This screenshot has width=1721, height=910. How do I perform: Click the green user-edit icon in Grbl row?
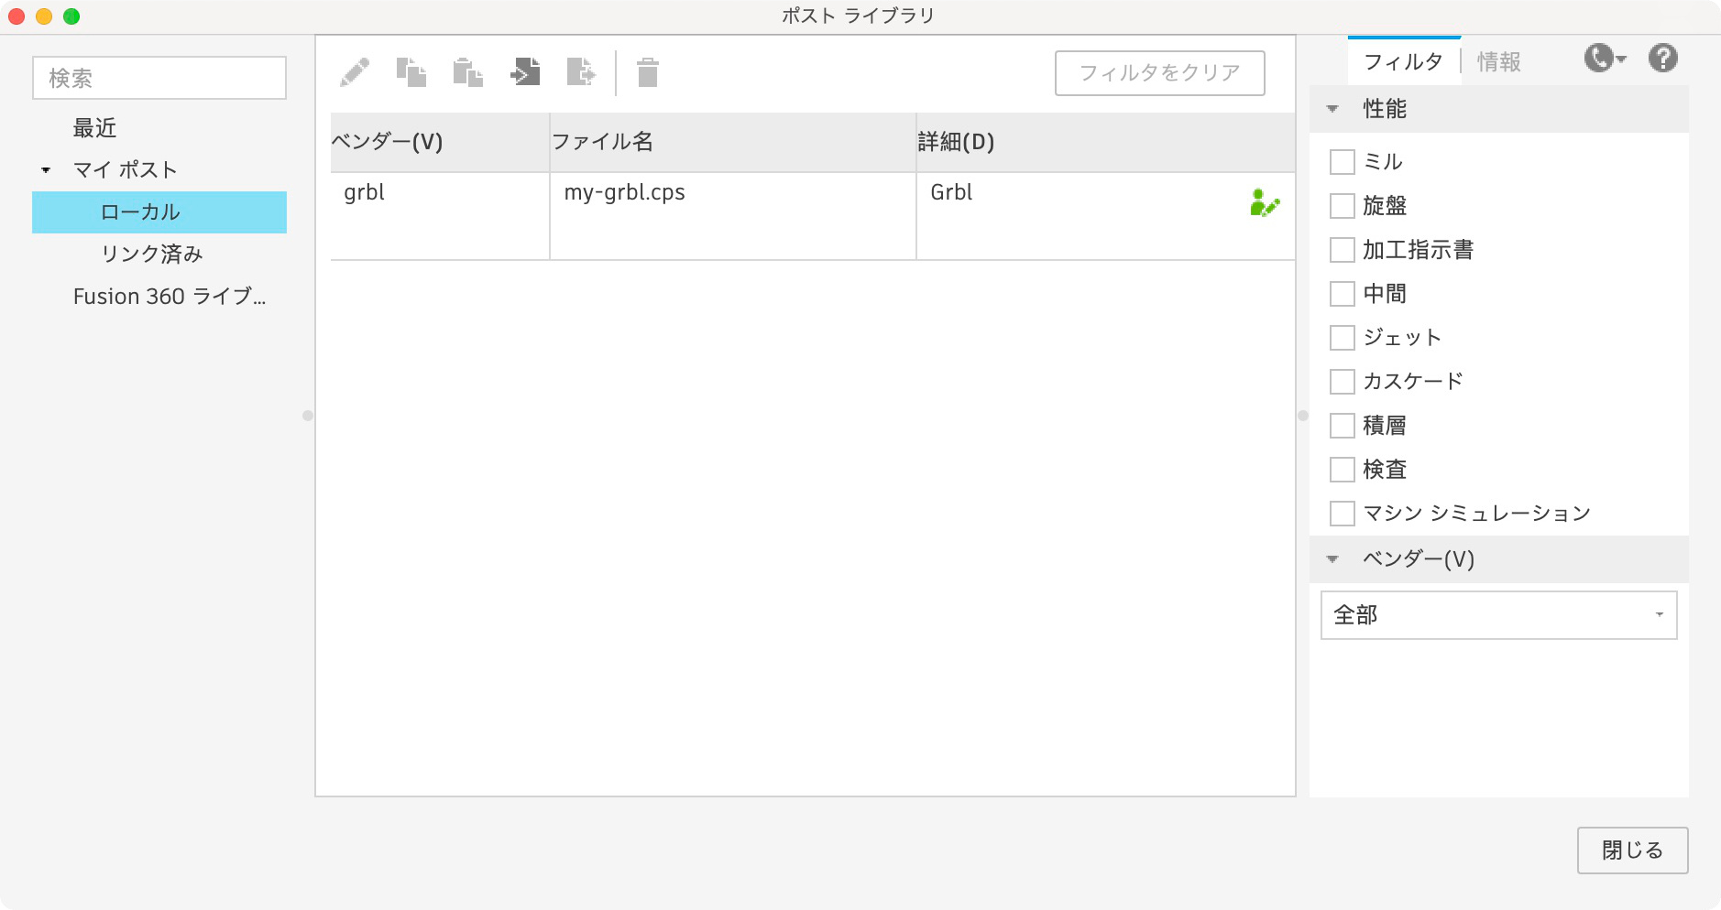1265,202
